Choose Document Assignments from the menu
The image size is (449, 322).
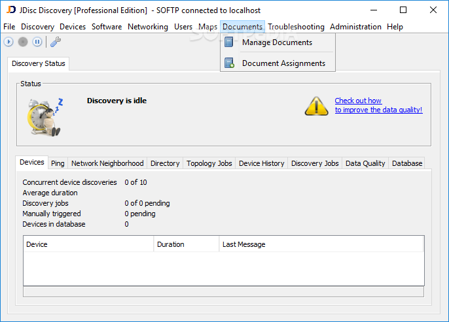tap(278, 63)
